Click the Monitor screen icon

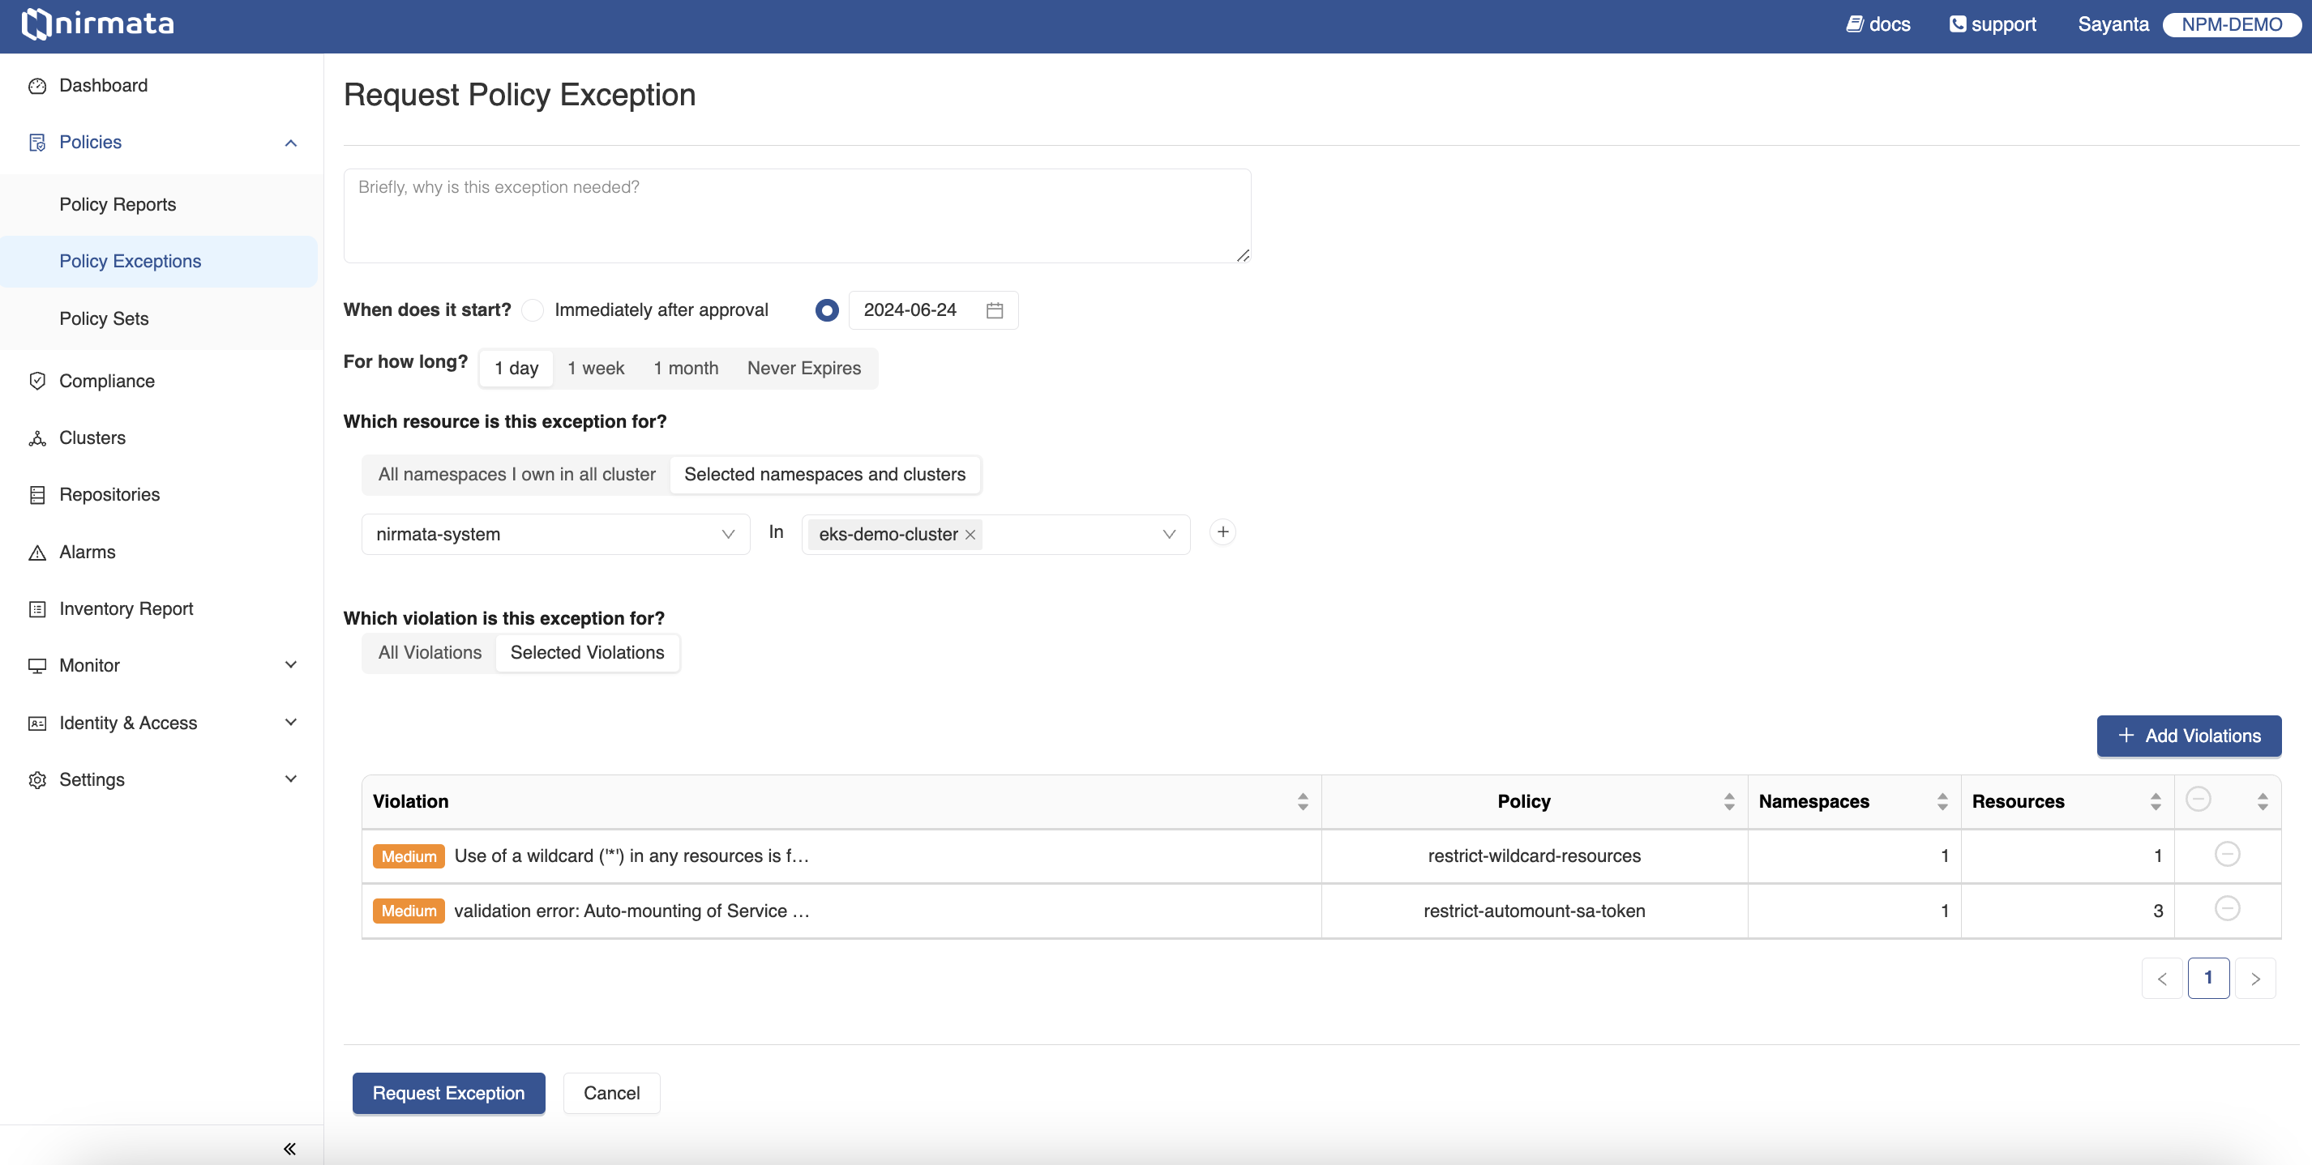point(36,665)
